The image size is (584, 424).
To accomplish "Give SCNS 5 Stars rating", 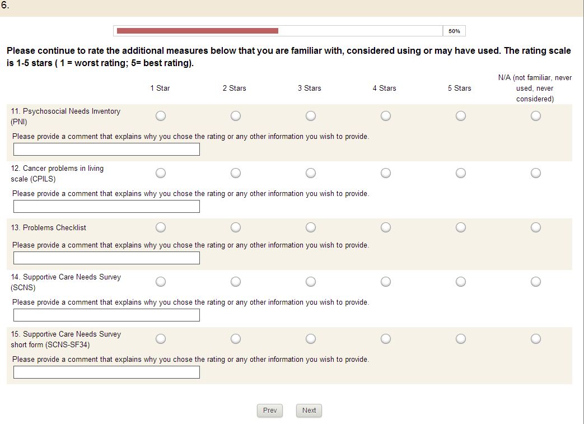I will (x=461, y=282).
